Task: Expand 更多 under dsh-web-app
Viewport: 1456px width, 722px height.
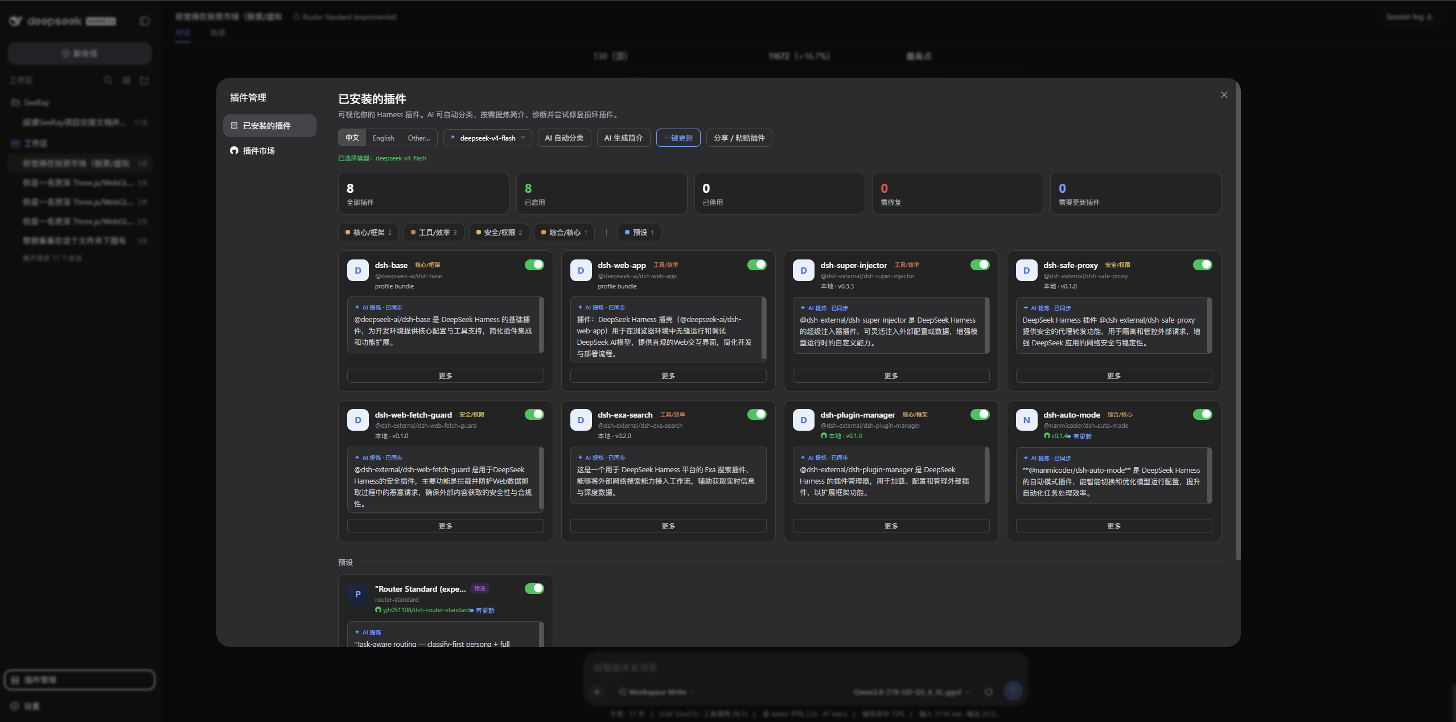Action: pyautogui.click(x=668, y=376)
